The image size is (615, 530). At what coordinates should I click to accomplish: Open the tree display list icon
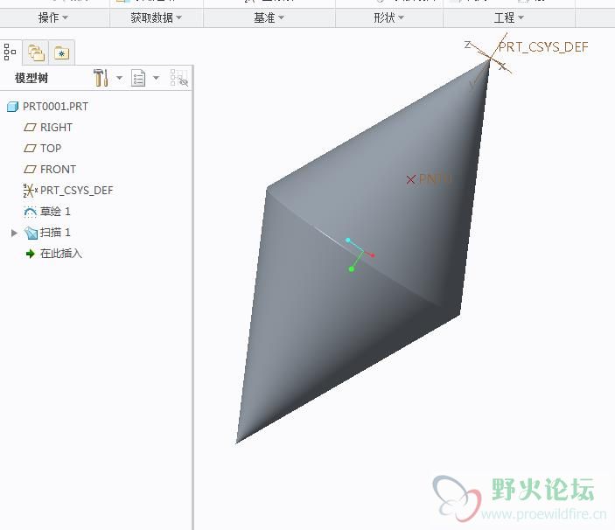tap(138, 78)
